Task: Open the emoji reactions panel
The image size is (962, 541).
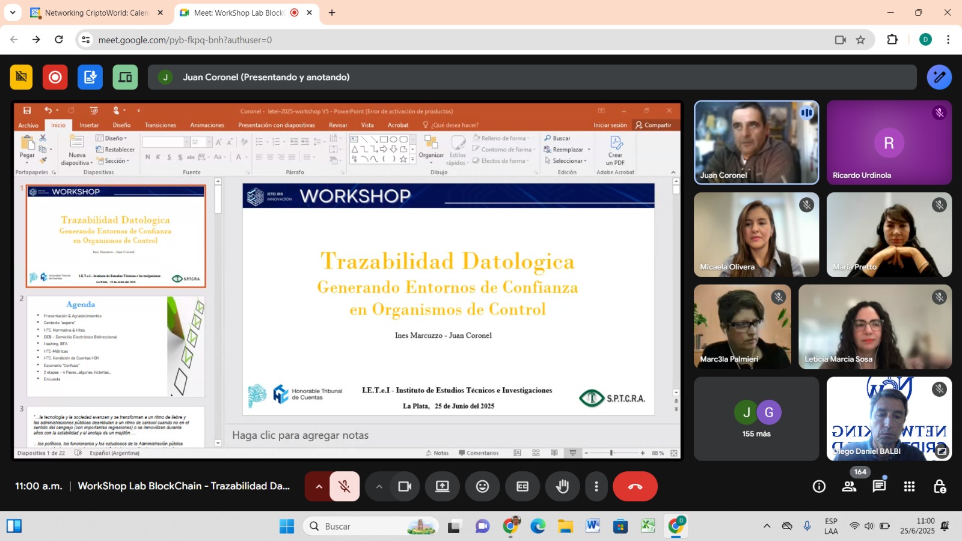Action: (x=482, y=486)
